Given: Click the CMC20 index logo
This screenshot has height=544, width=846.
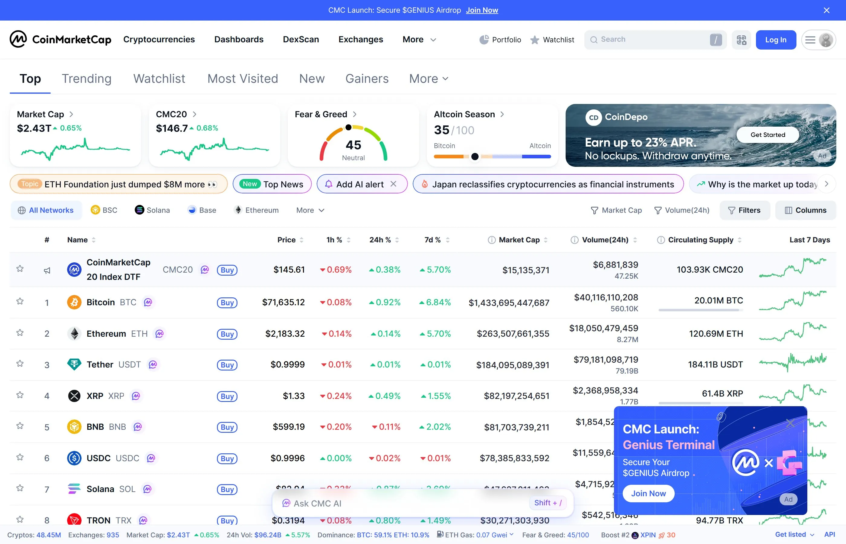Looking at the screenshot, I should pyautogui.click(x=74, y=270).
